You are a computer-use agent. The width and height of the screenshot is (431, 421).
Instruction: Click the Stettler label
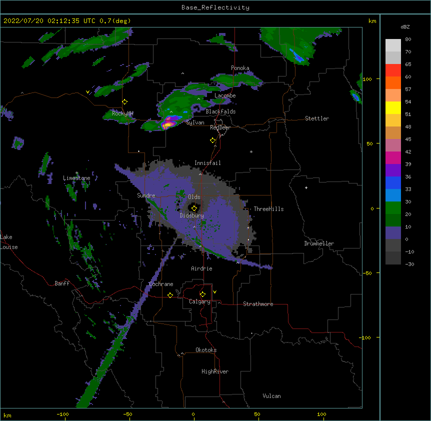pos(317,118)
